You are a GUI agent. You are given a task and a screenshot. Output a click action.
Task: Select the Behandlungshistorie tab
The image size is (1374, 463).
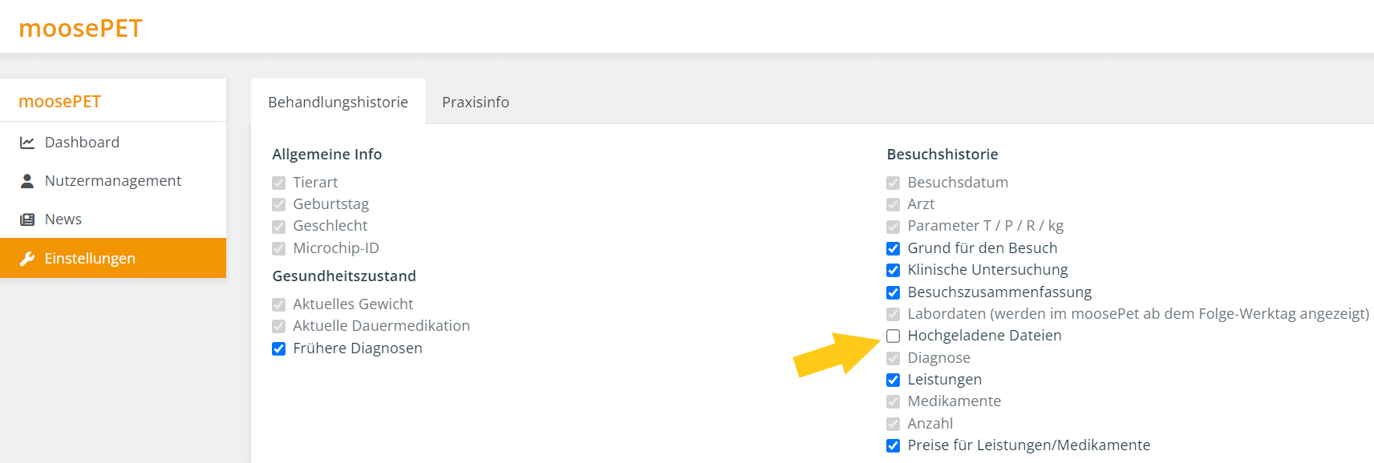pyautogui.click(x=338, y=102)
